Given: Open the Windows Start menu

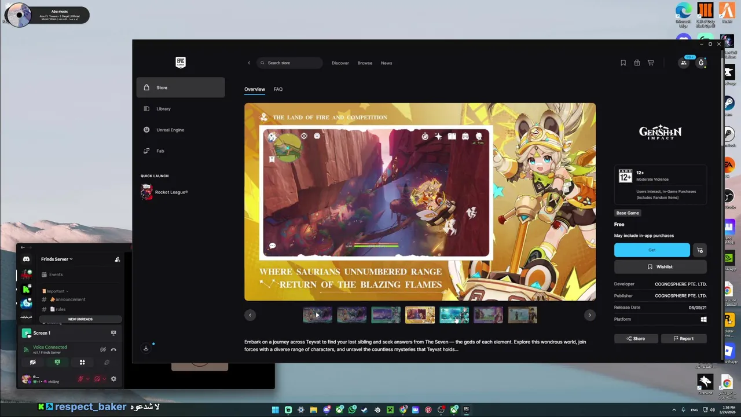Looking at the screenshot, I should [276, 410].
